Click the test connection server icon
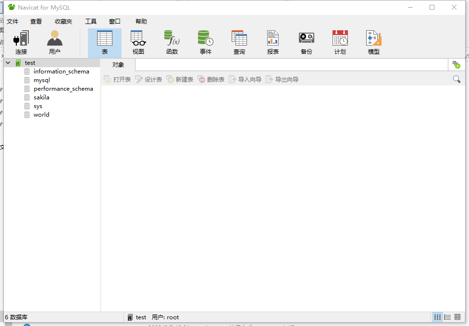This screenshot has width=469, height=326. (x=18, y=63)
